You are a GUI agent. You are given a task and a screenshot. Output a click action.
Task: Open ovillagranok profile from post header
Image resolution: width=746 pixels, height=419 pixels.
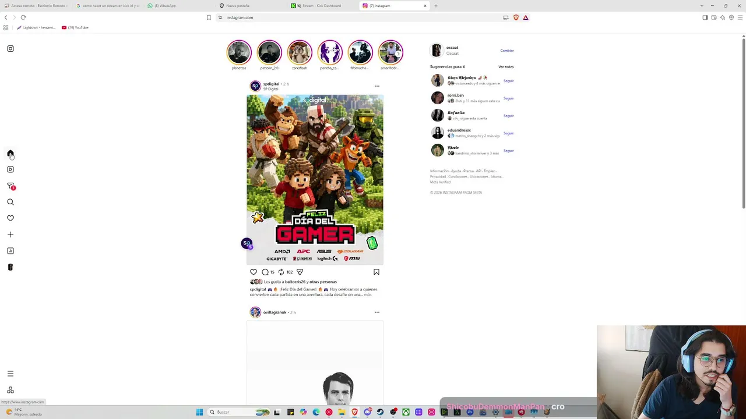click(275, 312)
